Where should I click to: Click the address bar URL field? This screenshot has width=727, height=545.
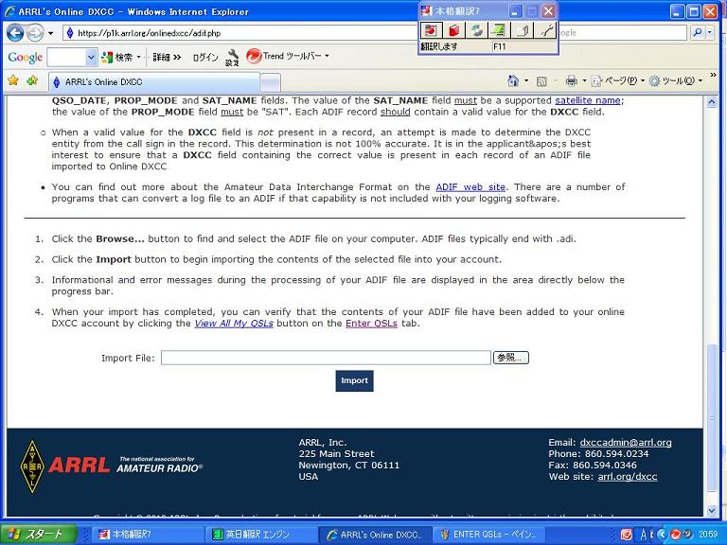(x=241, y=33)
